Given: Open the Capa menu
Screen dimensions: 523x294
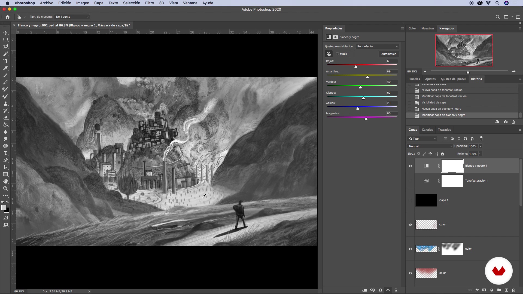Looking at the screenshot, I should 99,3.
